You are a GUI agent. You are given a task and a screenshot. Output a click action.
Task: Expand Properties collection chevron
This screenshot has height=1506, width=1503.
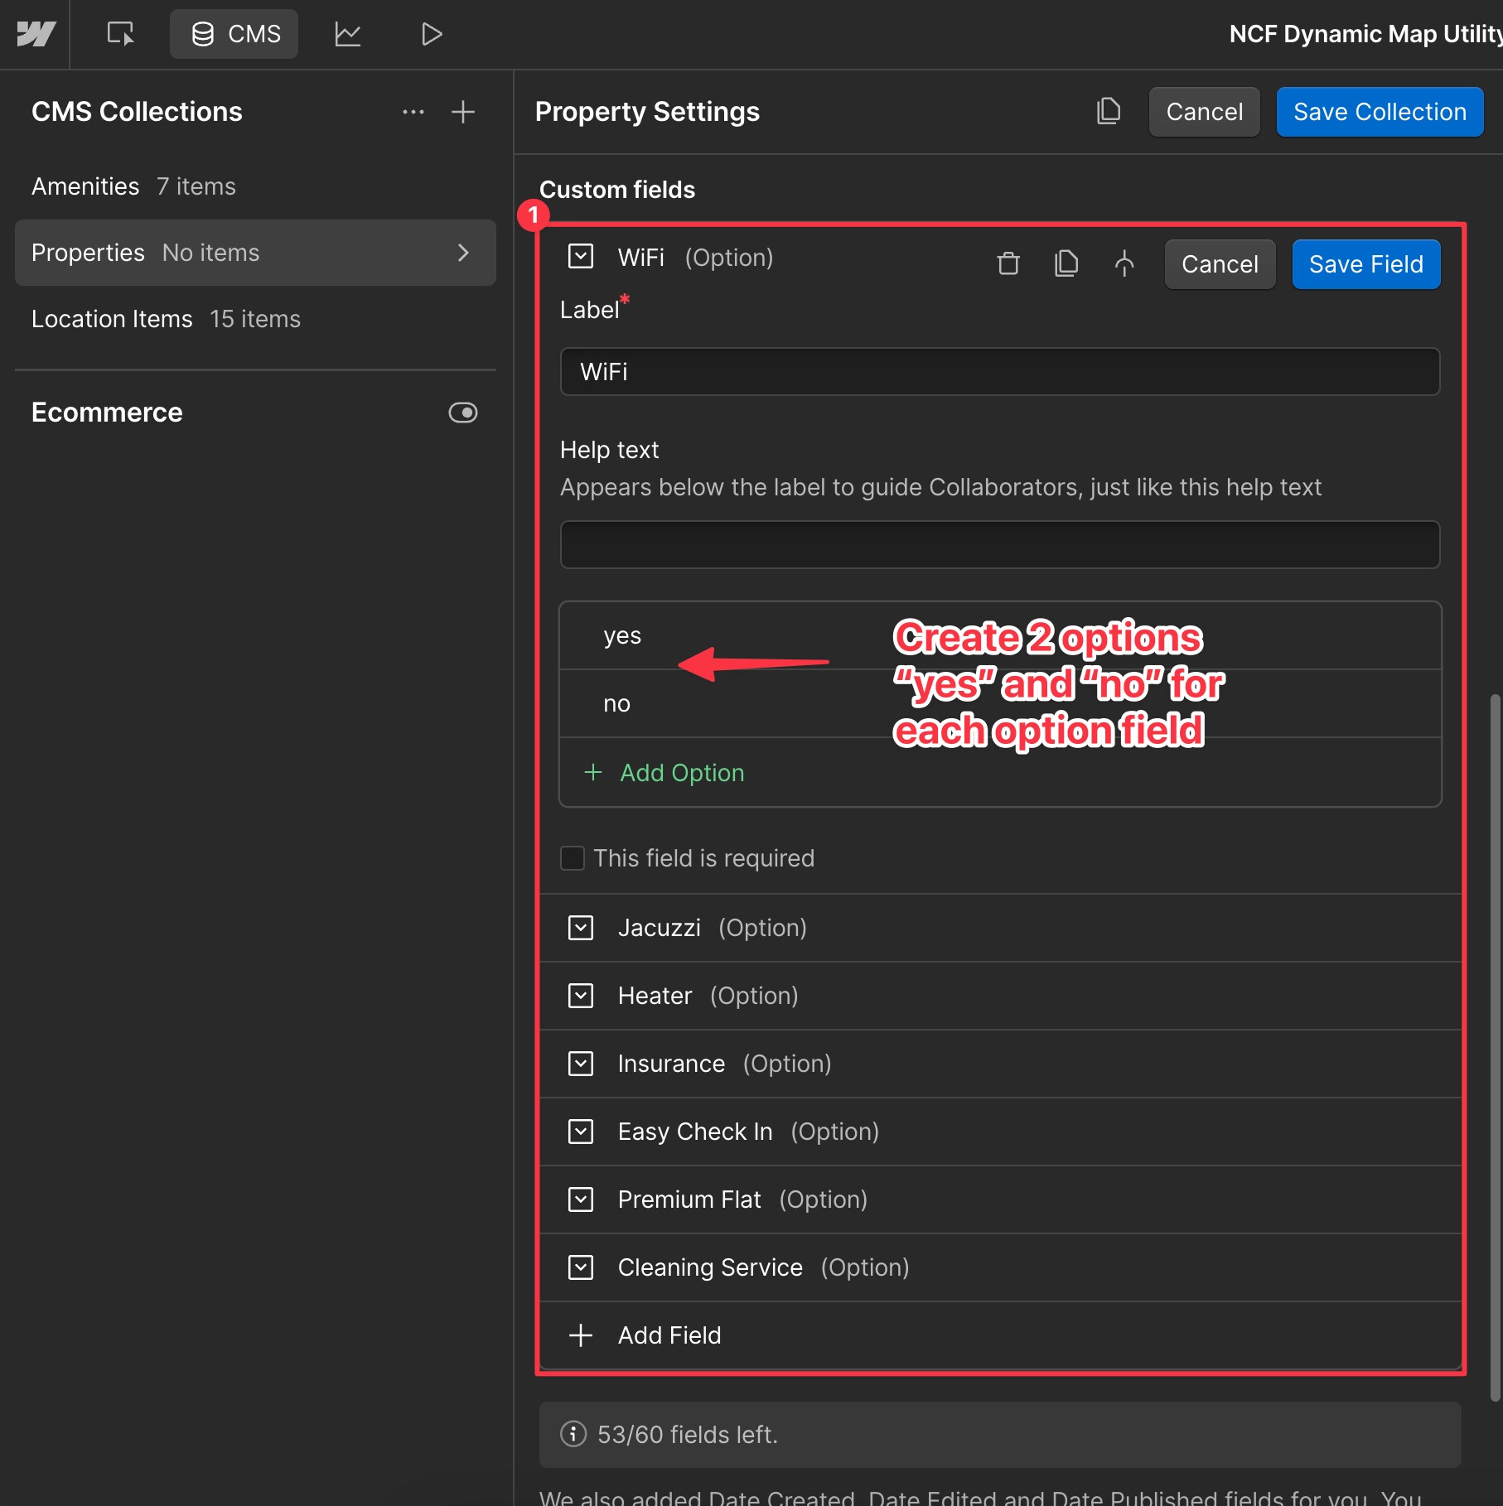(463, 253)
